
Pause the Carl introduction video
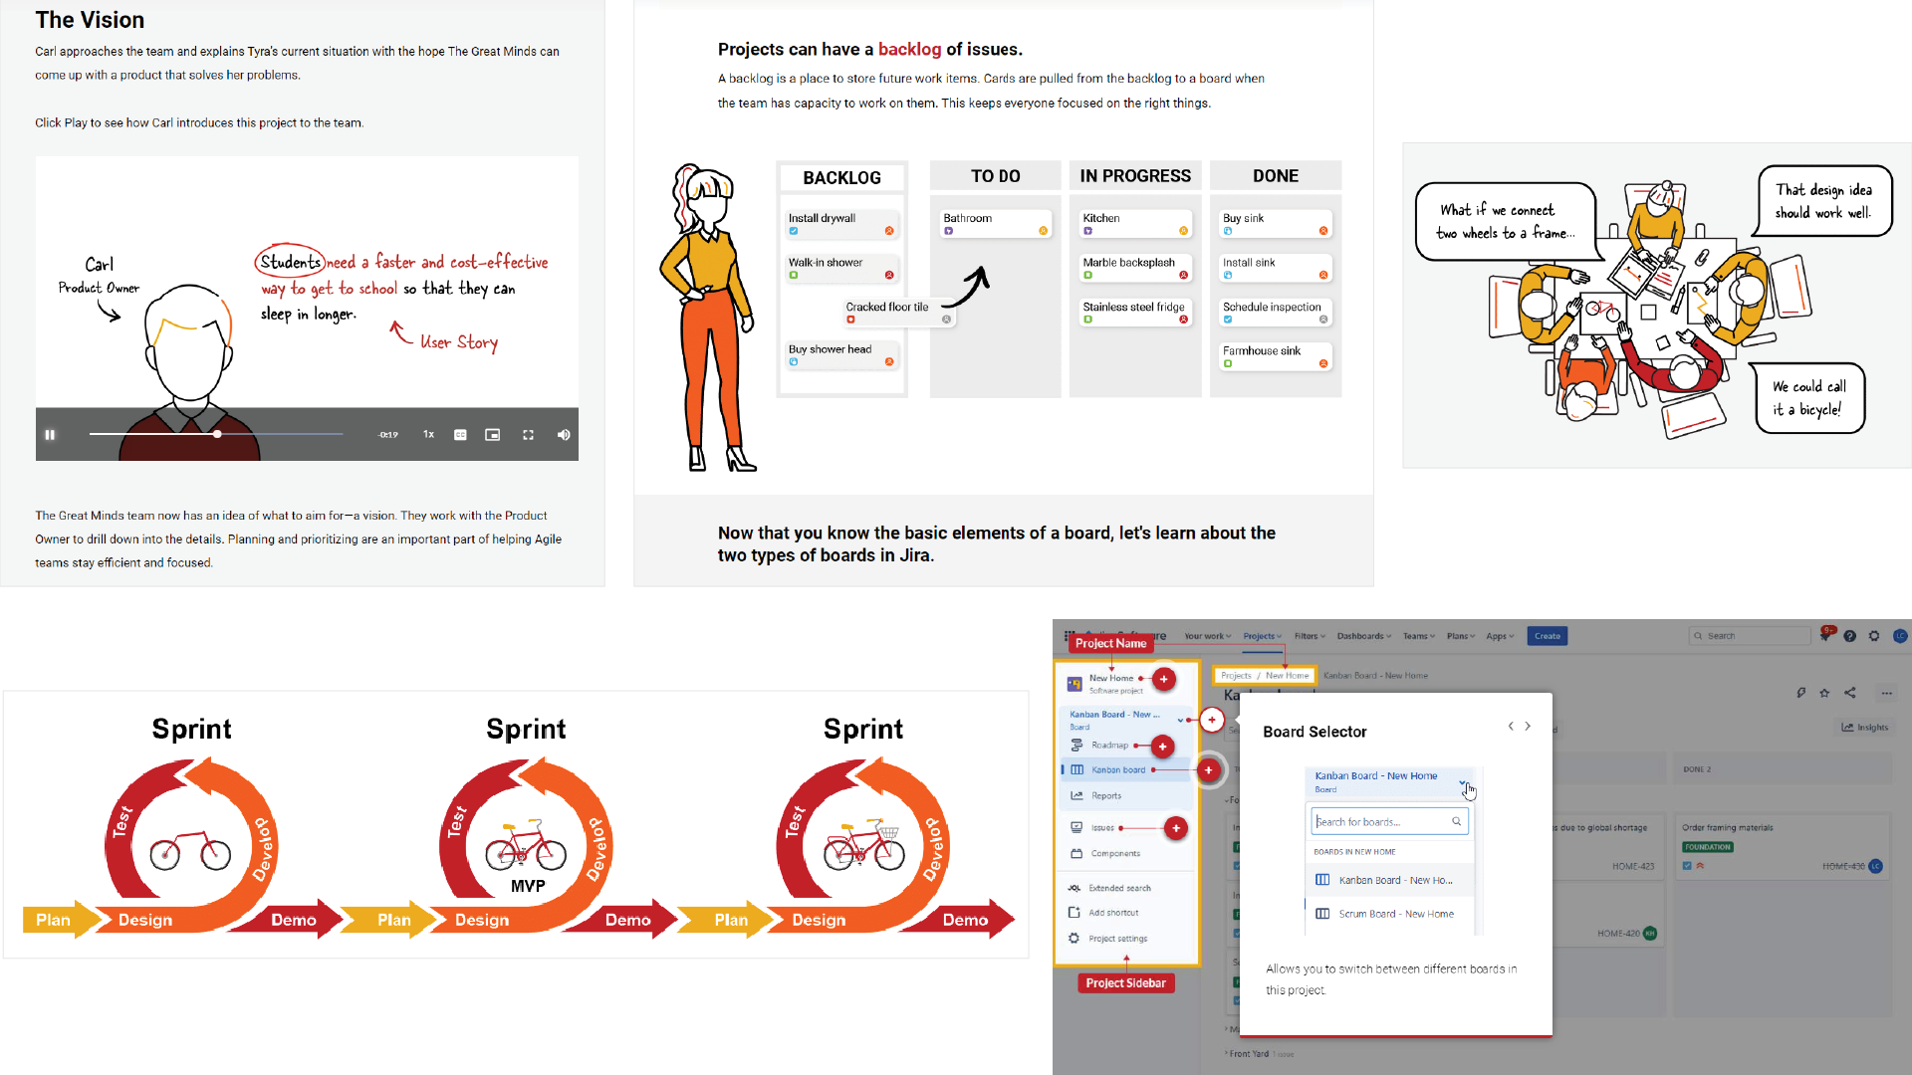tap(50, 435)
